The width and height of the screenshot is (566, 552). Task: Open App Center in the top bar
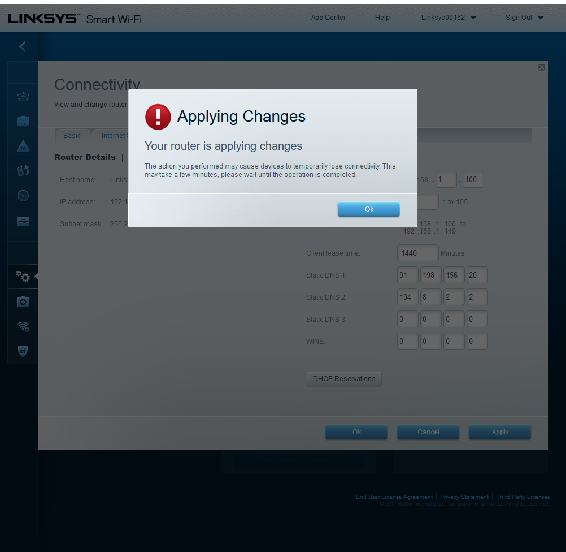click(x=328, y=18)
